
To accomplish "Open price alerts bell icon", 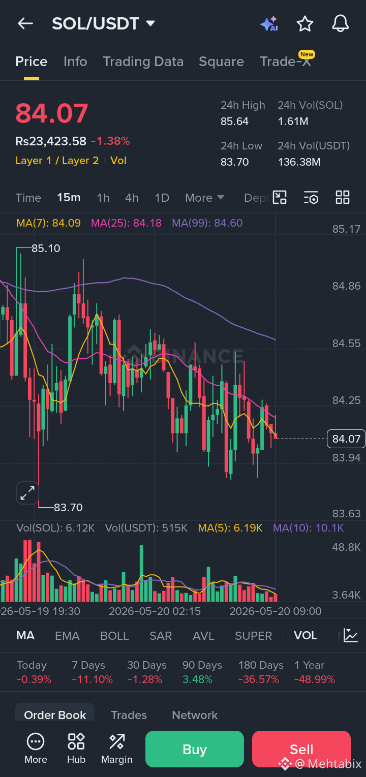I will (340, 23).
